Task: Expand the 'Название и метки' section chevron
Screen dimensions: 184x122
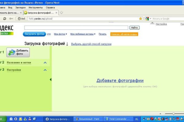Action: [x=45, y=63]
